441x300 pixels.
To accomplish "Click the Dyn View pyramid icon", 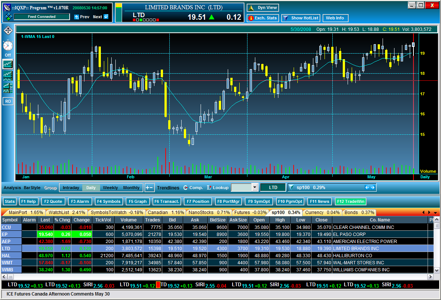I will (252, 8).
